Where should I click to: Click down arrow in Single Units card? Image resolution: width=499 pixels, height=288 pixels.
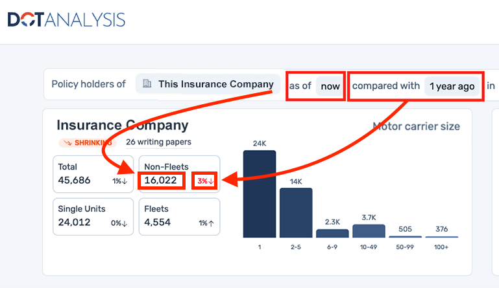(126, 223)
